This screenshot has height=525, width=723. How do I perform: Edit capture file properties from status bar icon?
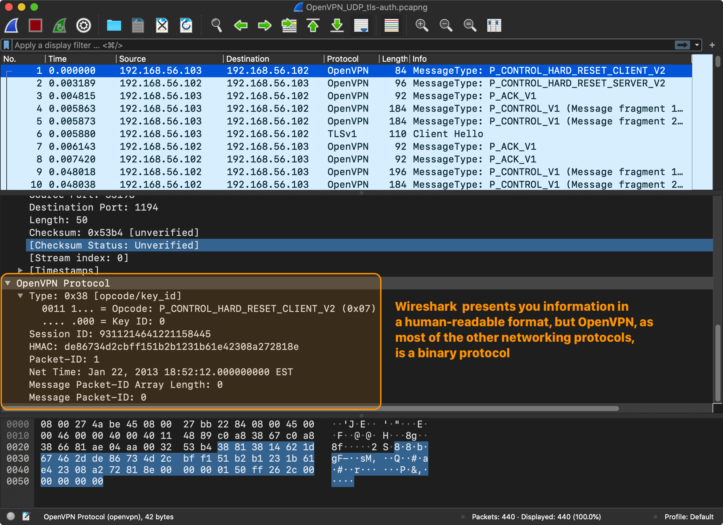[26, 516]
